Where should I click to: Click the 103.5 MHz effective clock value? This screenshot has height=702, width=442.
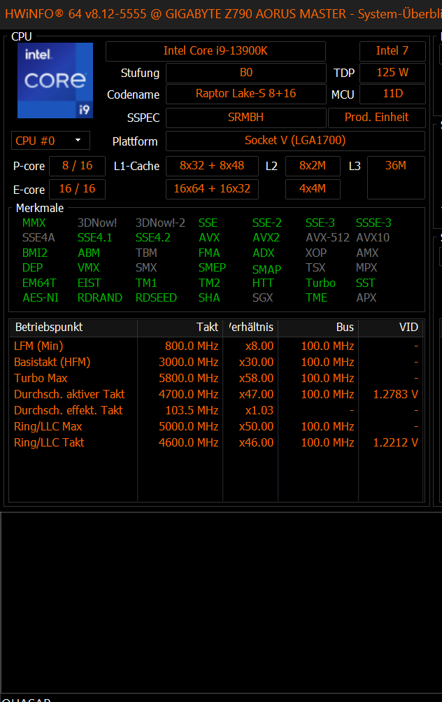[192, 411]
